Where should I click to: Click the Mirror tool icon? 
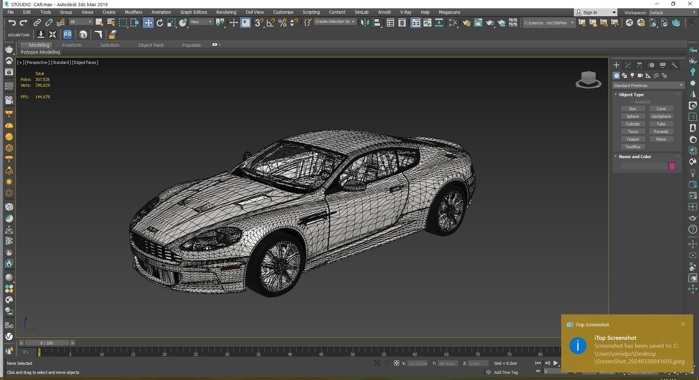click(x=365, y=23)
